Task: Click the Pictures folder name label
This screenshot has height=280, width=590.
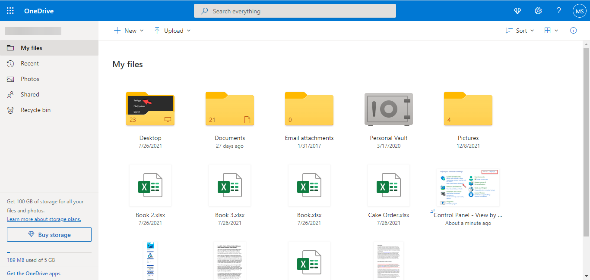Action: [468, 138]
